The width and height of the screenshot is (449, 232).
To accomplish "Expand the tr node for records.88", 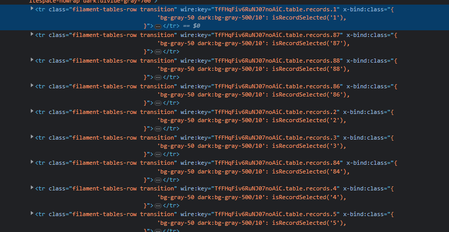I will click(x=32, y=60).
